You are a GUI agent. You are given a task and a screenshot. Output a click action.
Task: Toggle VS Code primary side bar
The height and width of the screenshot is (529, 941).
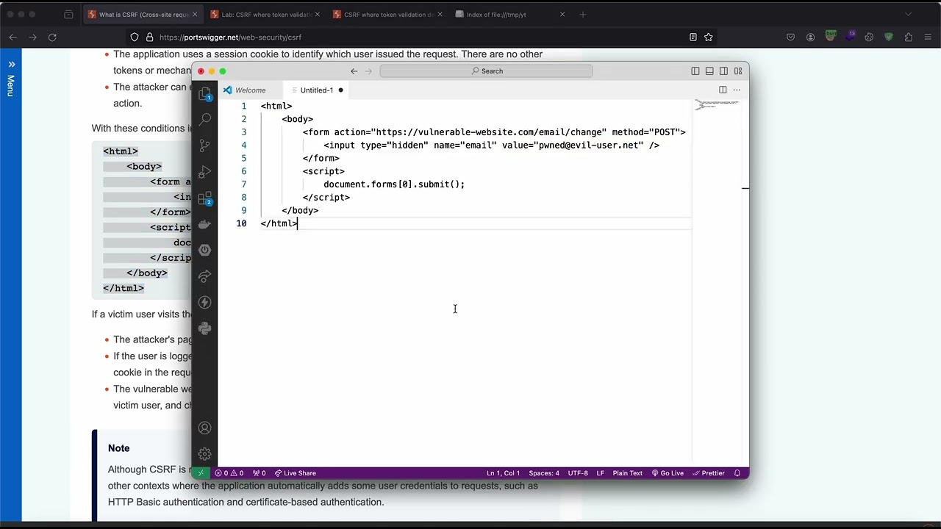point(695,71)
